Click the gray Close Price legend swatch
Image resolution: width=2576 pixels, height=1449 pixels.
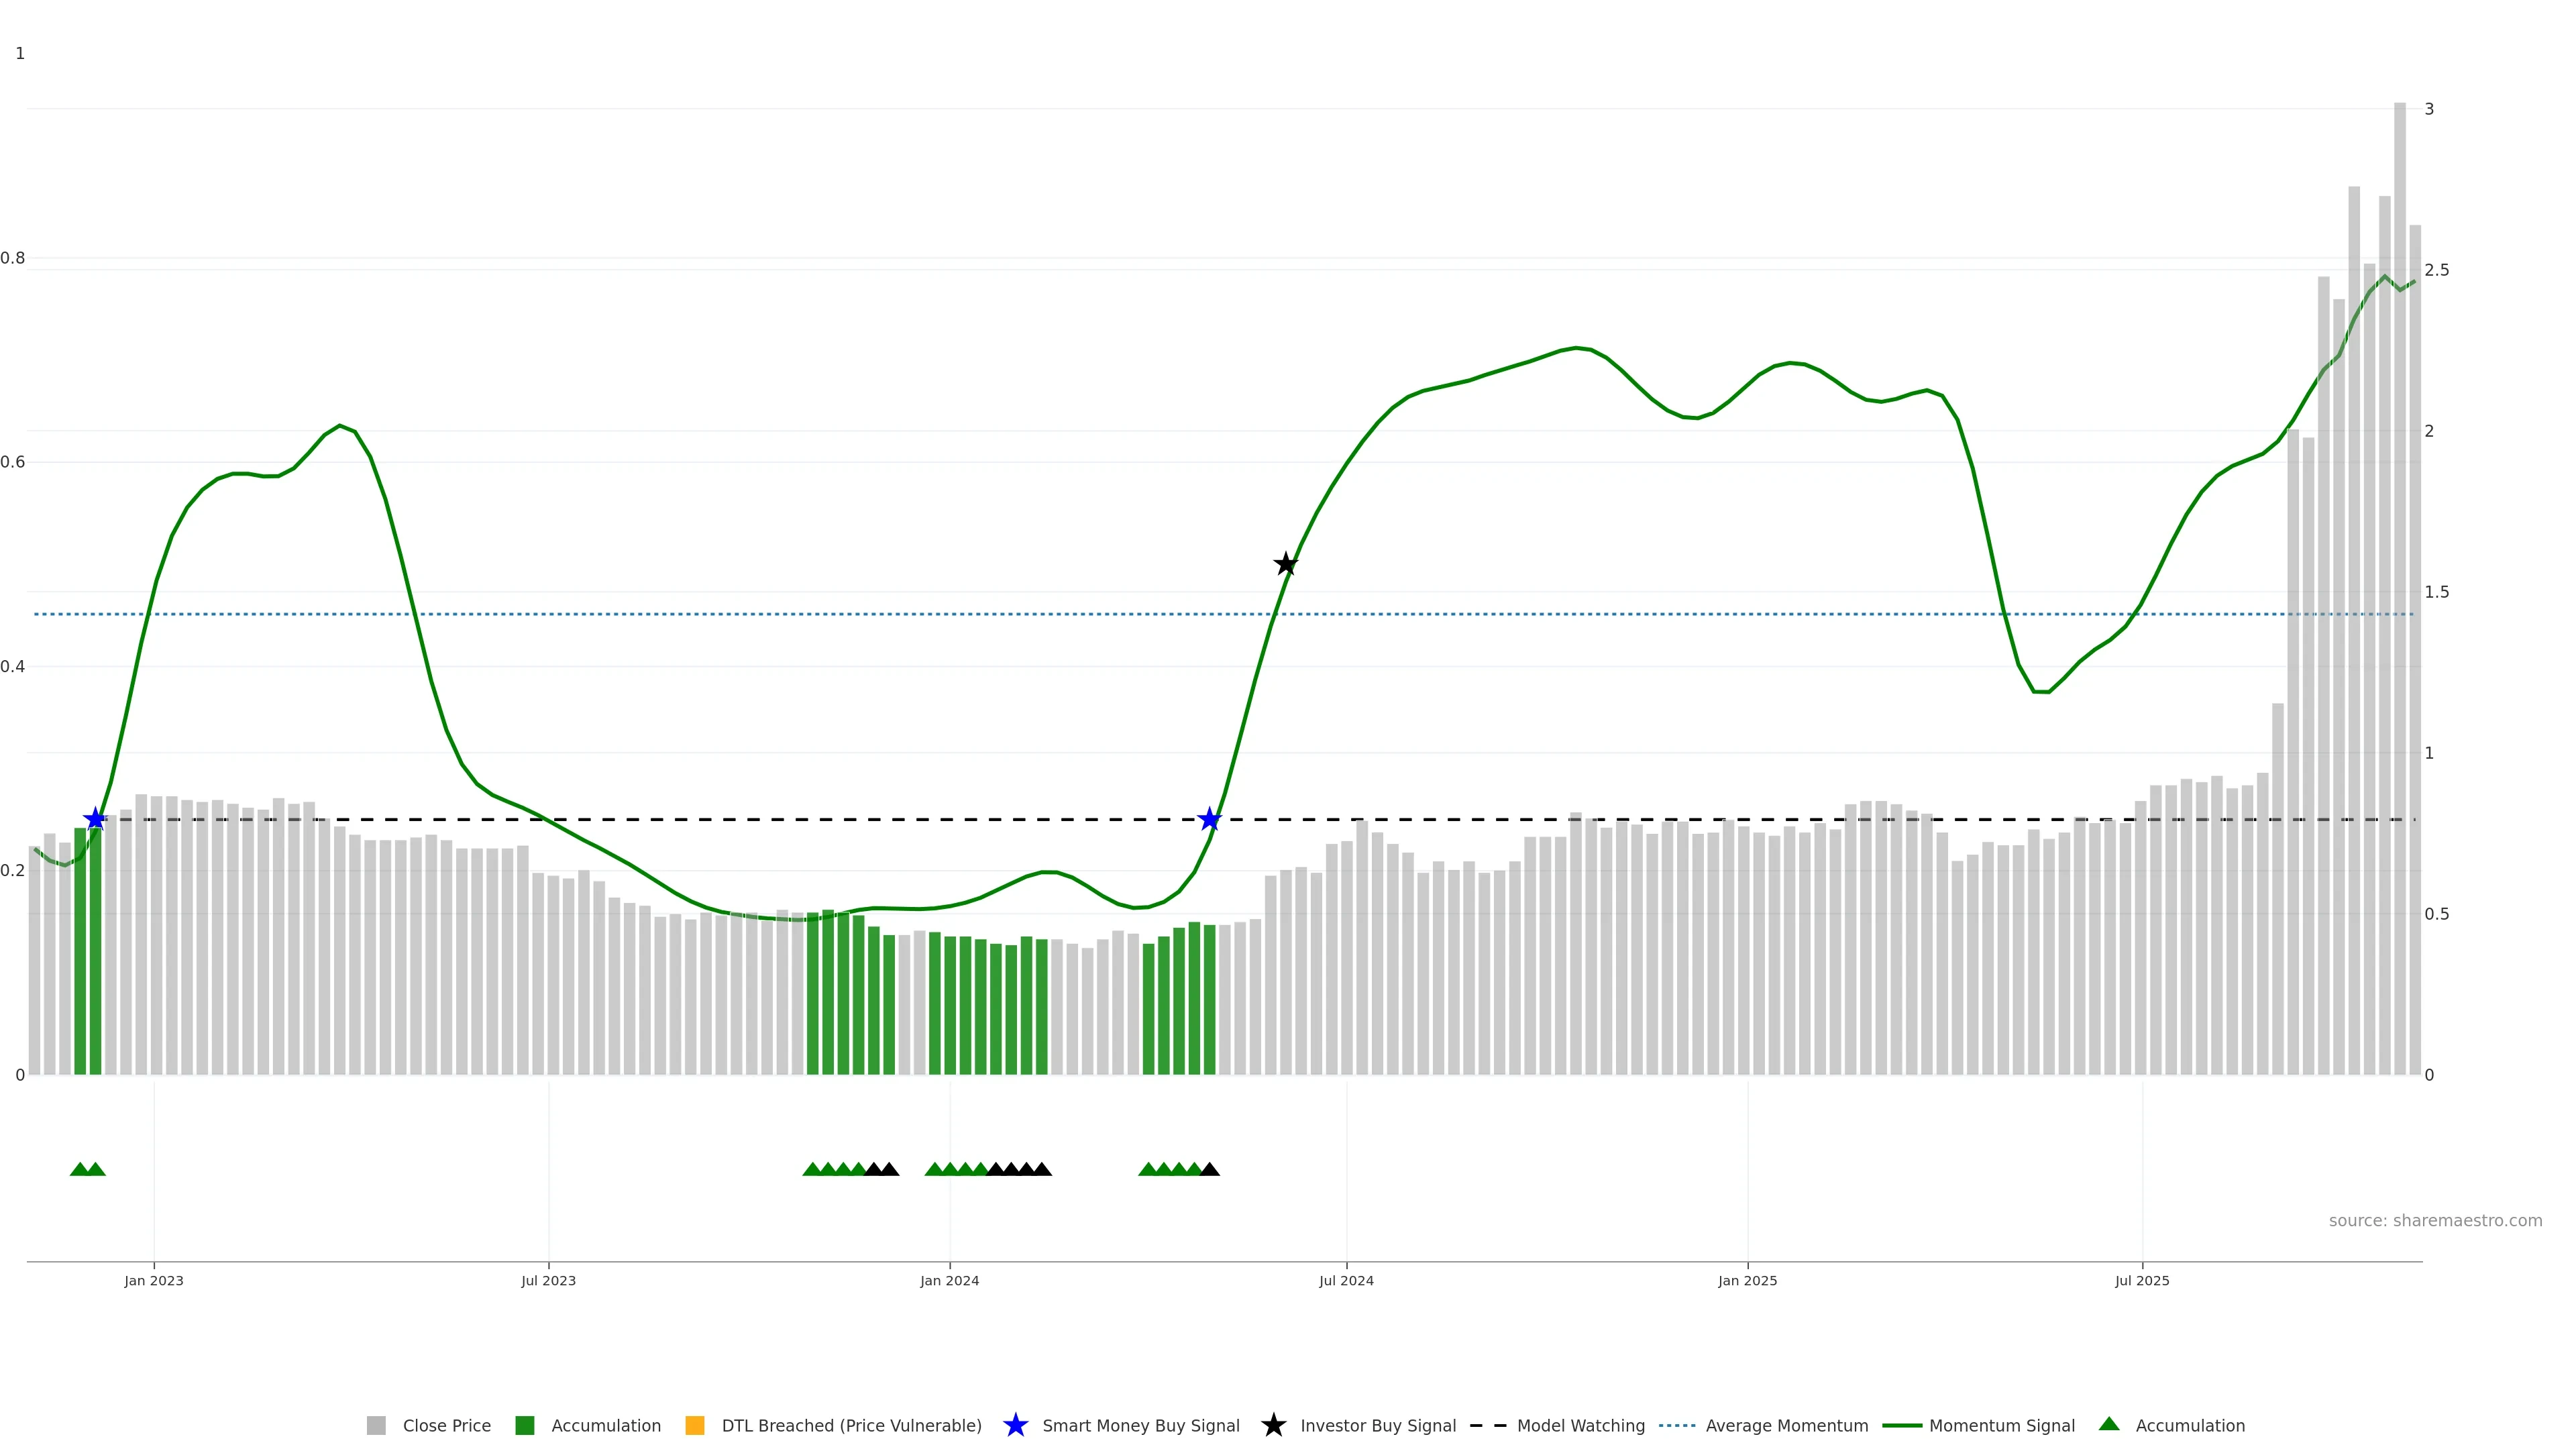pos(376,1425)
